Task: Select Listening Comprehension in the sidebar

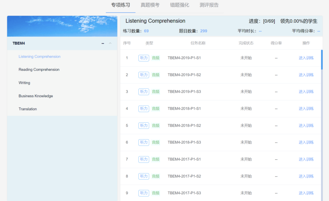Action: point(40,57)
